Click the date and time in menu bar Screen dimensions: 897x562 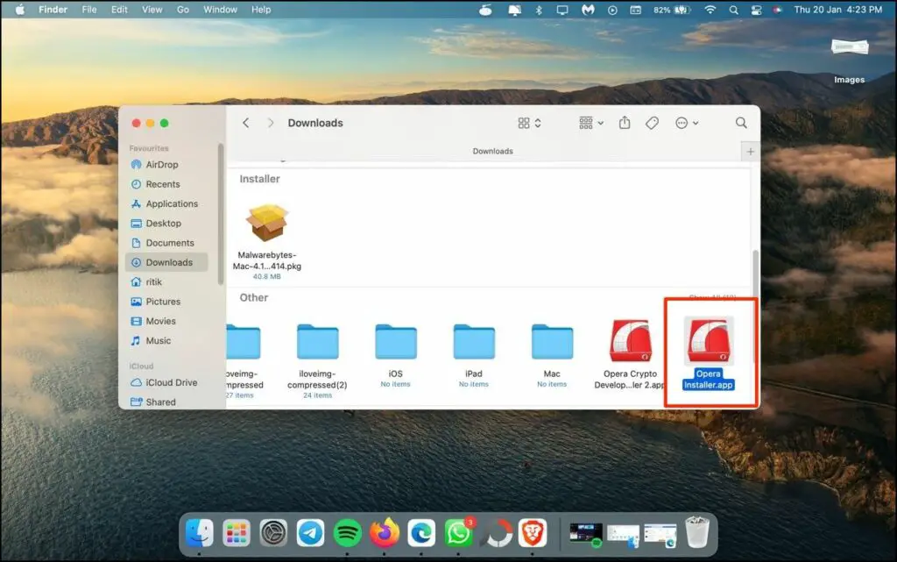point(838,10)
